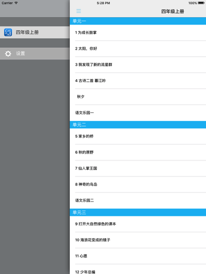206x274 pixels.
Task: Click the 5:28 PM clock in the status bar
Action: point(103,3)
